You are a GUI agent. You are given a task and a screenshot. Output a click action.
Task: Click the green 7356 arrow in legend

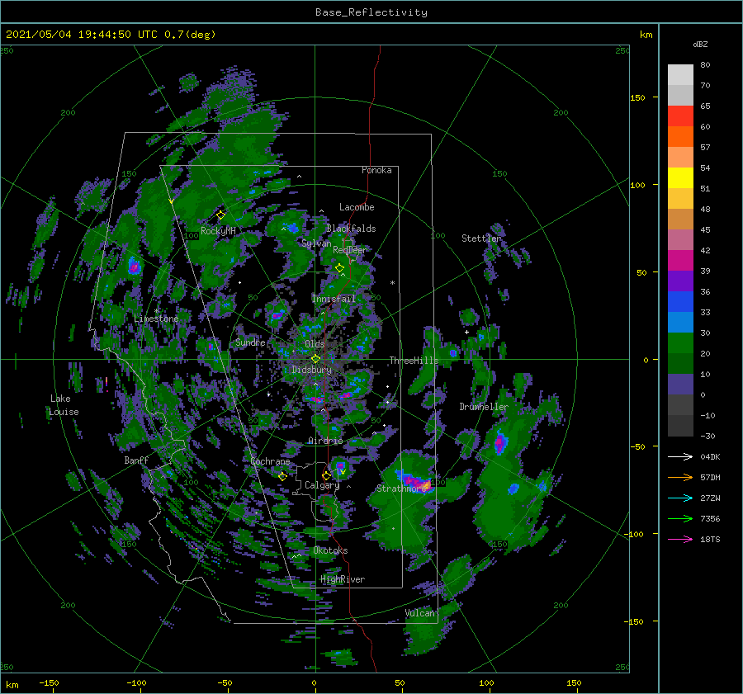point(680,519)
